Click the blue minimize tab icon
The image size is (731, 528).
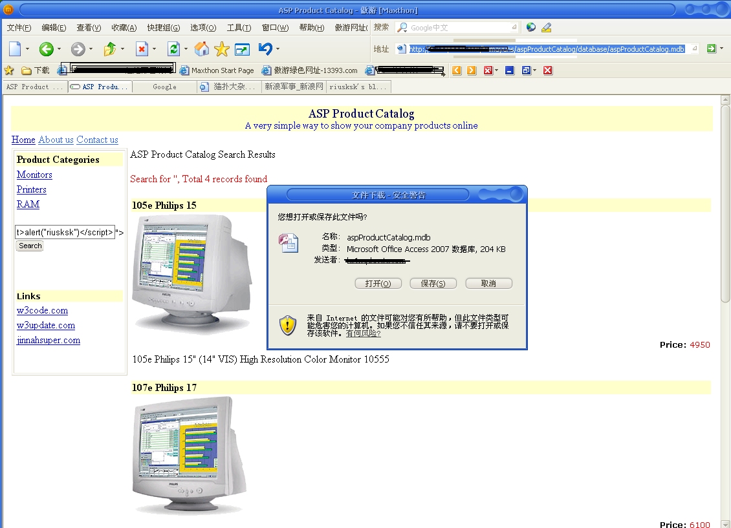[x=510, y=70]
